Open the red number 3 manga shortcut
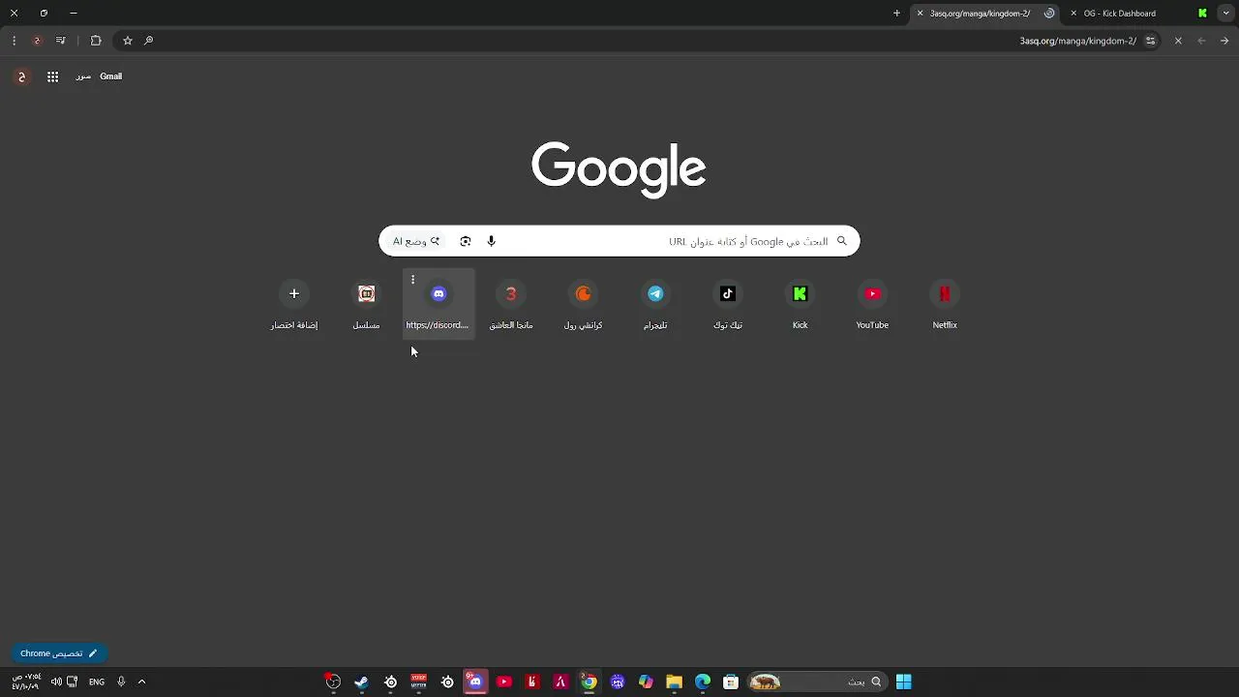The height and width of the screenshot is (697, 1239). point(511,304)
